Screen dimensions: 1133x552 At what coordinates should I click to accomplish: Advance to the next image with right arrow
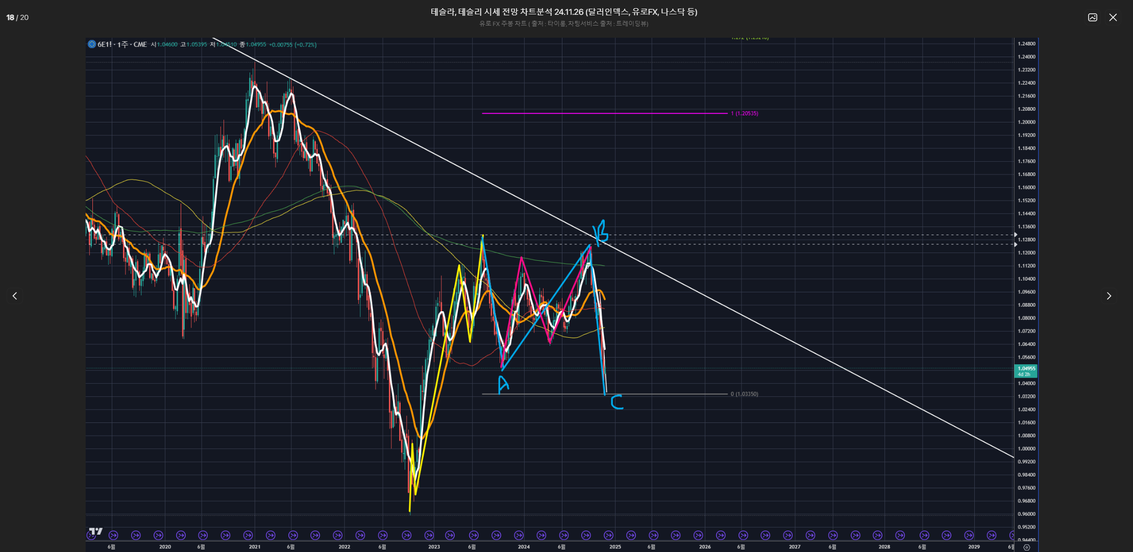pos(1109,296)
